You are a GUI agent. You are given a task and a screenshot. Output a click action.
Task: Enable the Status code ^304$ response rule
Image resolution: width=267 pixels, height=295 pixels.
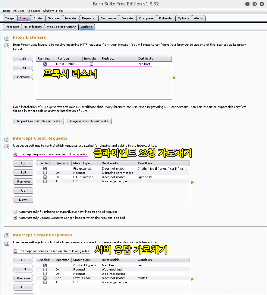[45, 278]
